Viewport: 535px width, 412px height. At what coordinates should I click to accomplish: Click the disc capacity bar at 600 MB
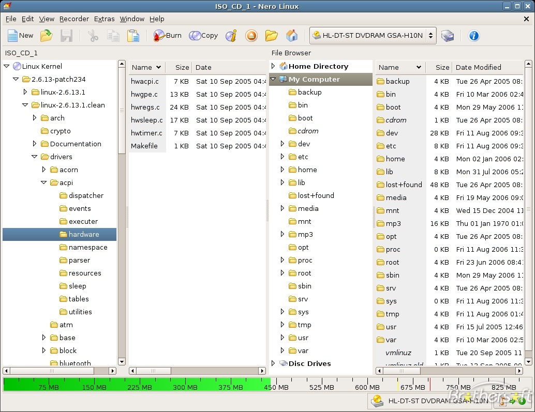(367, 385)
